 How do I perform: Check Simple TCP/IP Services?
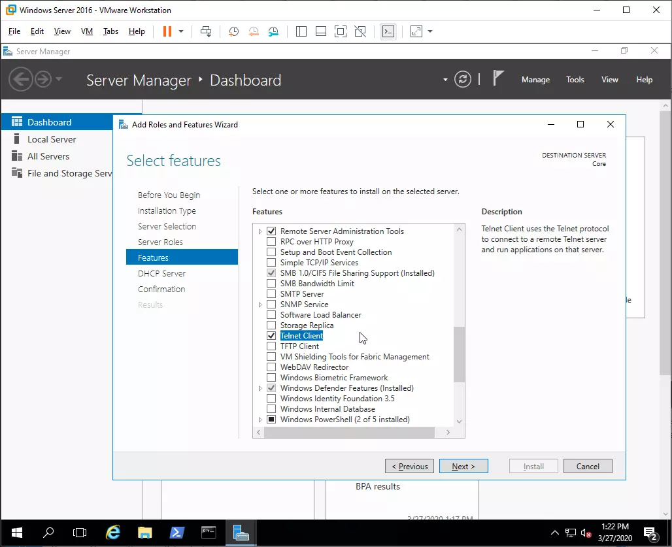pyautogui.click(x=271, y=263)
